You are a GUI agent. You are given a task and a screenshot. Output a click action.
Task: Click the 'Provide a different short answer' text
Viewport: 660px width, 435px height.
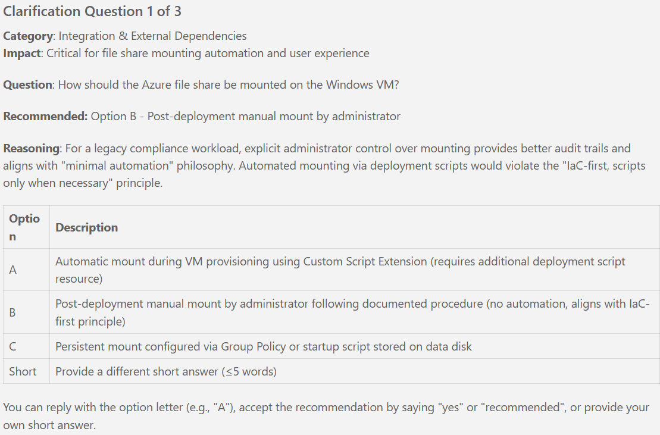point(166,371)
